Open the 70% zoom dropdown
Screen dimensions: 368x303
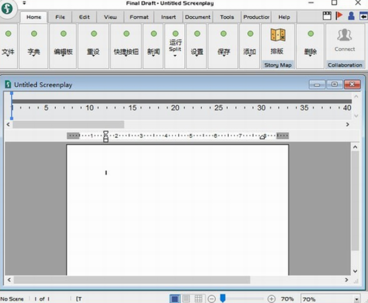click(356, 299)
